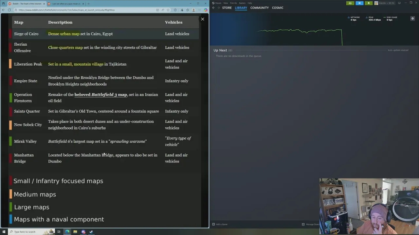
Task: Click 'Manhattan Bridge' map name
Action: (24, 158)
